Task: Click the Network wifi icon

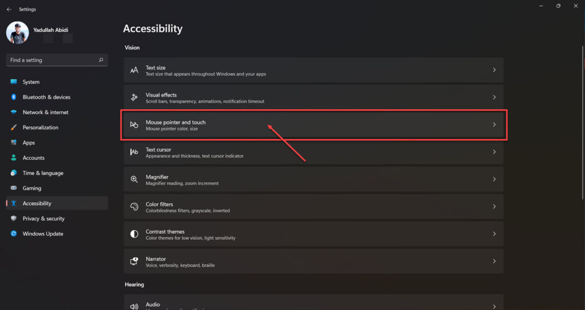Action: tap(14, 112)
